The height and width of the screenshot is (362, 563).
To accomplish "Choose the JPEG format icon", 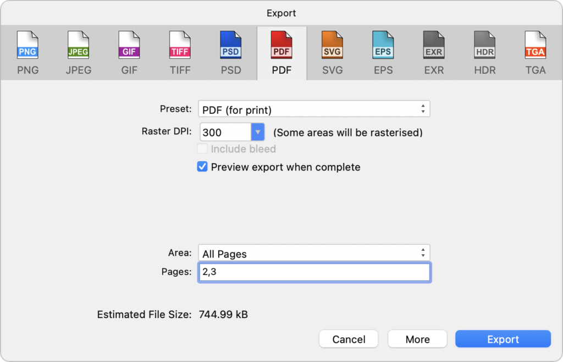I will [79, 53].
